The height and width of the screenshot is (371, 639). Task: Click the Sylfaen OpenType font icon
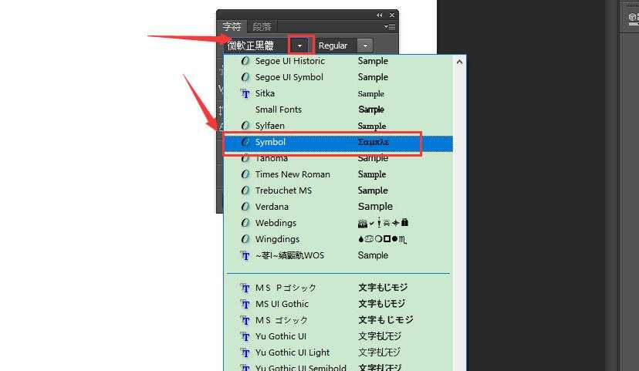[x=245, y=126]
